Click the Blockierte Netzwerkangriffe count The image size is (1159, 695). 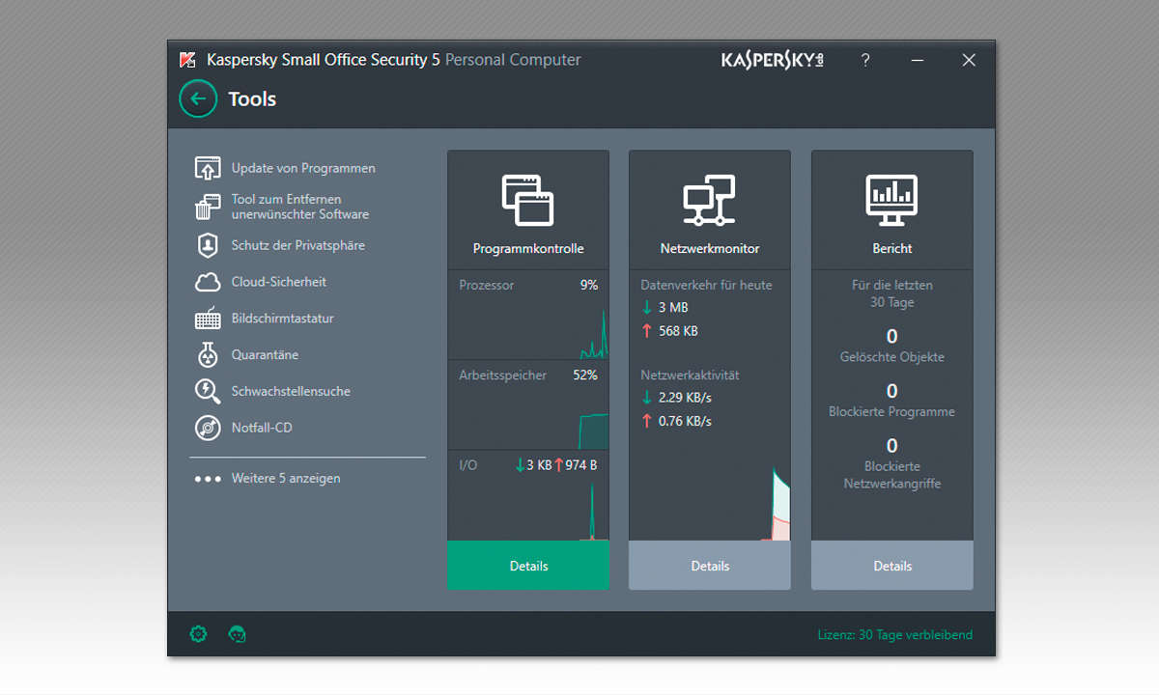pyautogui.click(x=891, y=446)
